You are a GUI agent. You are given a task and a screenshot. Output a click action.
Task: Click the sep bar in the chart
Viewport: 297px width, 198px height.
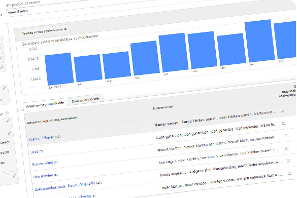click(x=145, y=58)
